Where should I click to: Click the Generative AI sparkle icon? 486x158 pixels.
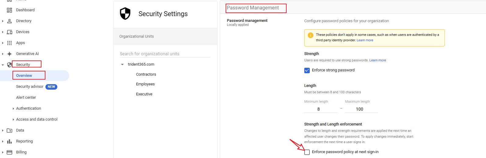pos(9,54)
